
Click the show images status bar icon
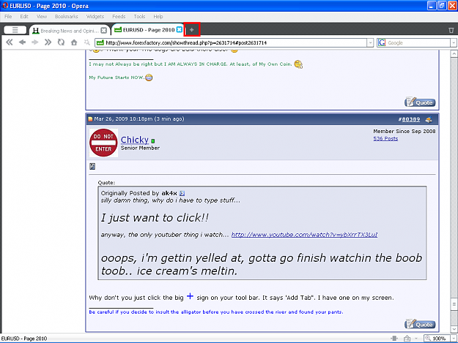point(407,339)
